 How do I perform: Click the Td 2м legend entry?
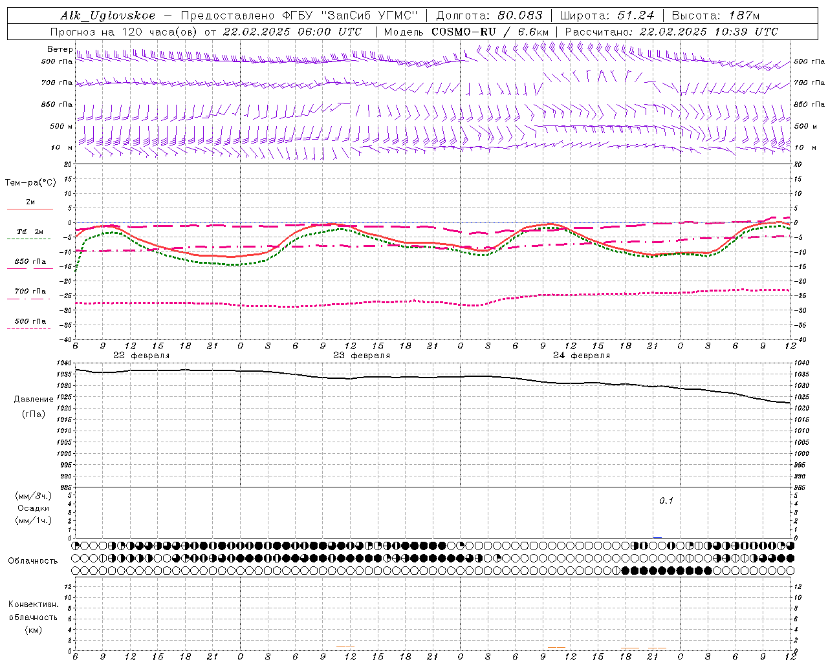coord(30,231)
